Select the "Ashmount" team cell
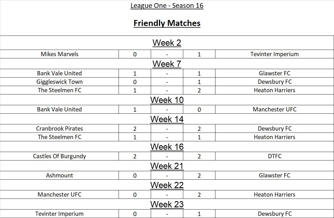 [x=60, y=175]
